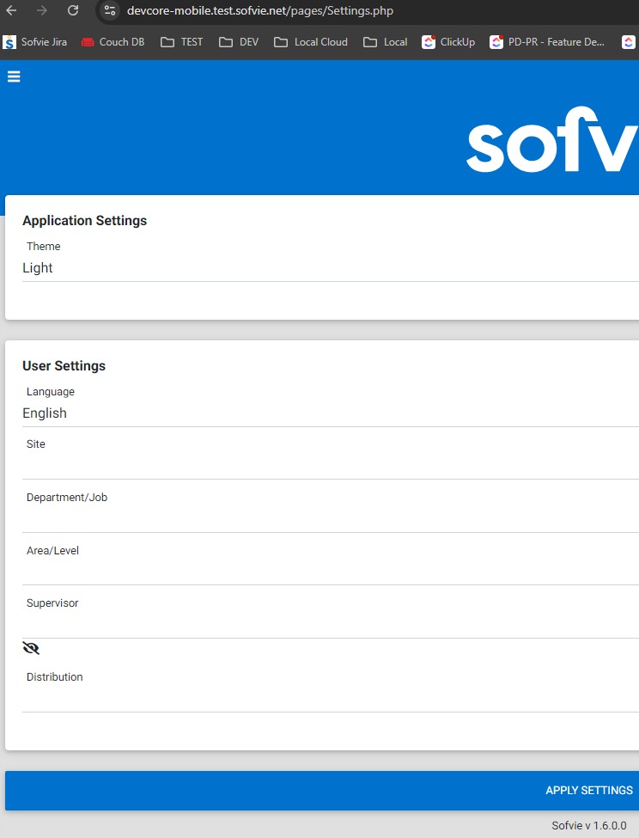Click the sofvie logo in header
This screenshot has width=639, height=838.
552,139
